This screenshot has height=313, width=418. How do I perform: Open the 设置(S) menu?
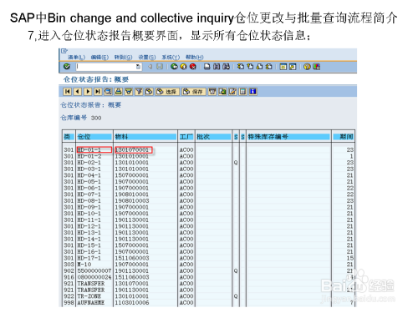click(147, 57)
